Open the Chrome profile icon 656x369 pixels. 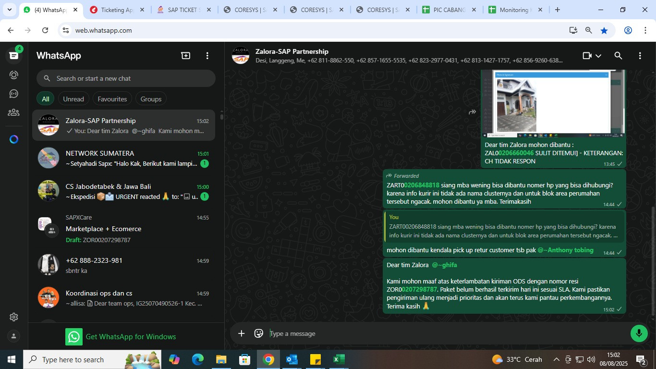(628, 30)
